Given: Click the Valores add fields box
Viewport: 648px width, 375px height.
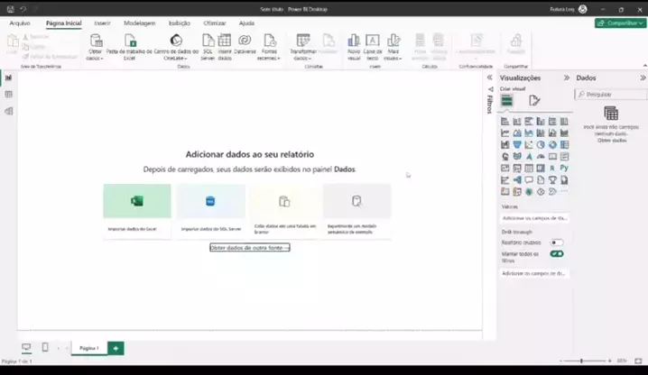Looking at the screenshot, I should [x=534, y=217].
